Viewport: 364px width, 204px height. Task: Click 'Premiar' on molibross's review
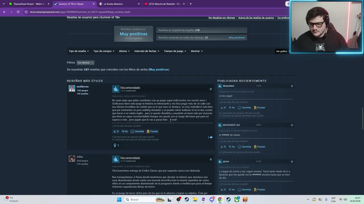152,131
